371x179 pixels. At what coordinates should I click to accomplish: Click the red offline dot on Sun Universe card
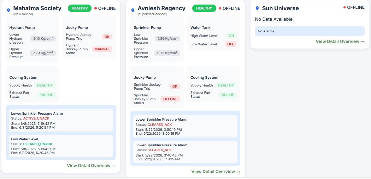coord(344,7)
